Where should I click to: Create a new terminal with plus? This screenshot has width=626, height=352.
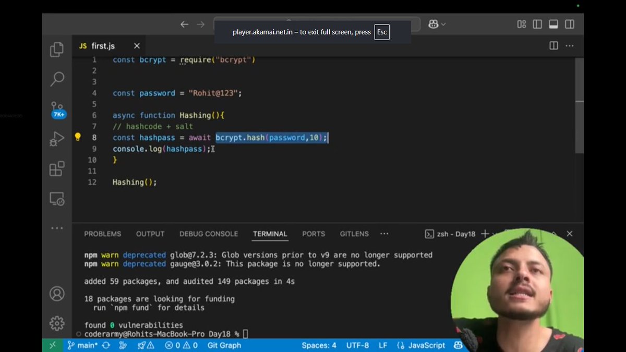click(485, 234)
